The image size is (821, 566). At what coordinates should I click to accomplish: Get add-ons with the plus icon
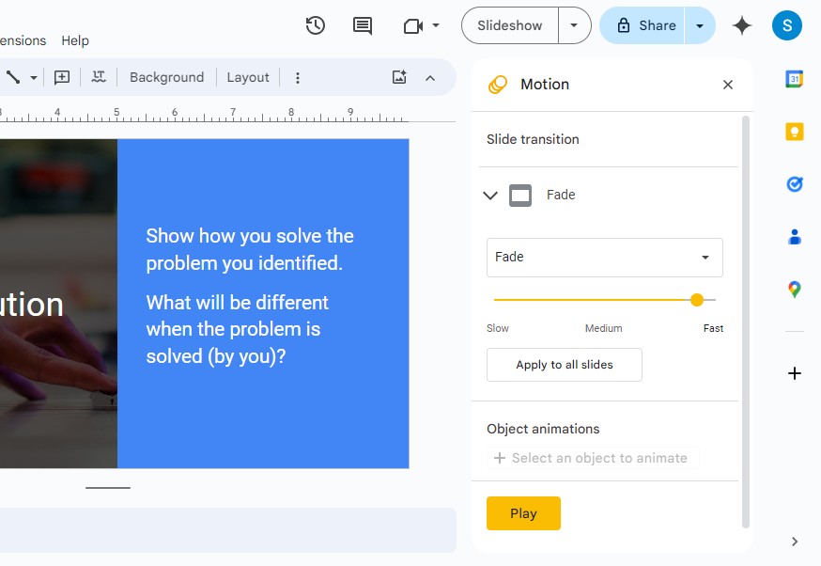(x=795, y=373)
